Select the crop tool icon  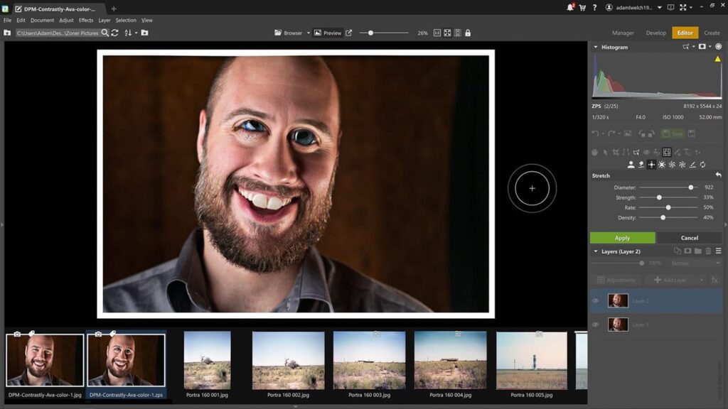tap(616, 152)
